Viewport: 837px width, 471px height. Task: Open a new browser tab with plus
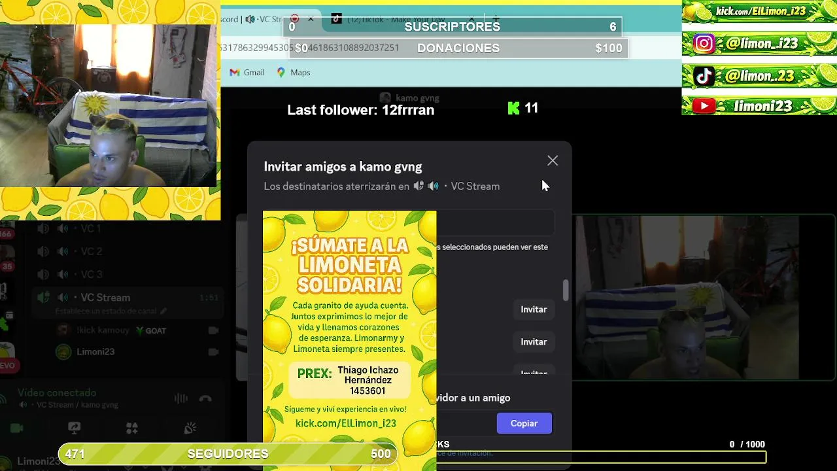(496, 19)
